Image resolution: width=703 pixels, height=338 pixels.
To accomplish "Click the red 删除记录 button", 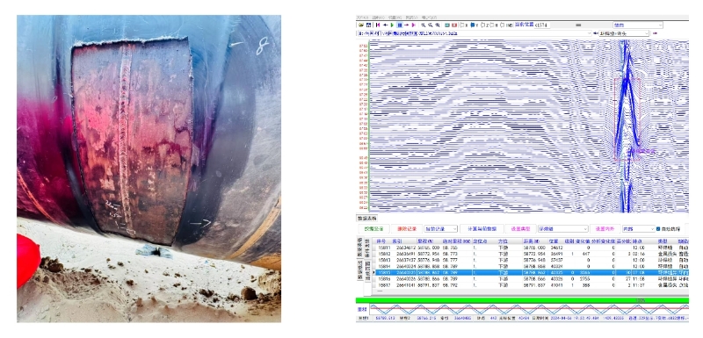I will click(x=407, y=229).
